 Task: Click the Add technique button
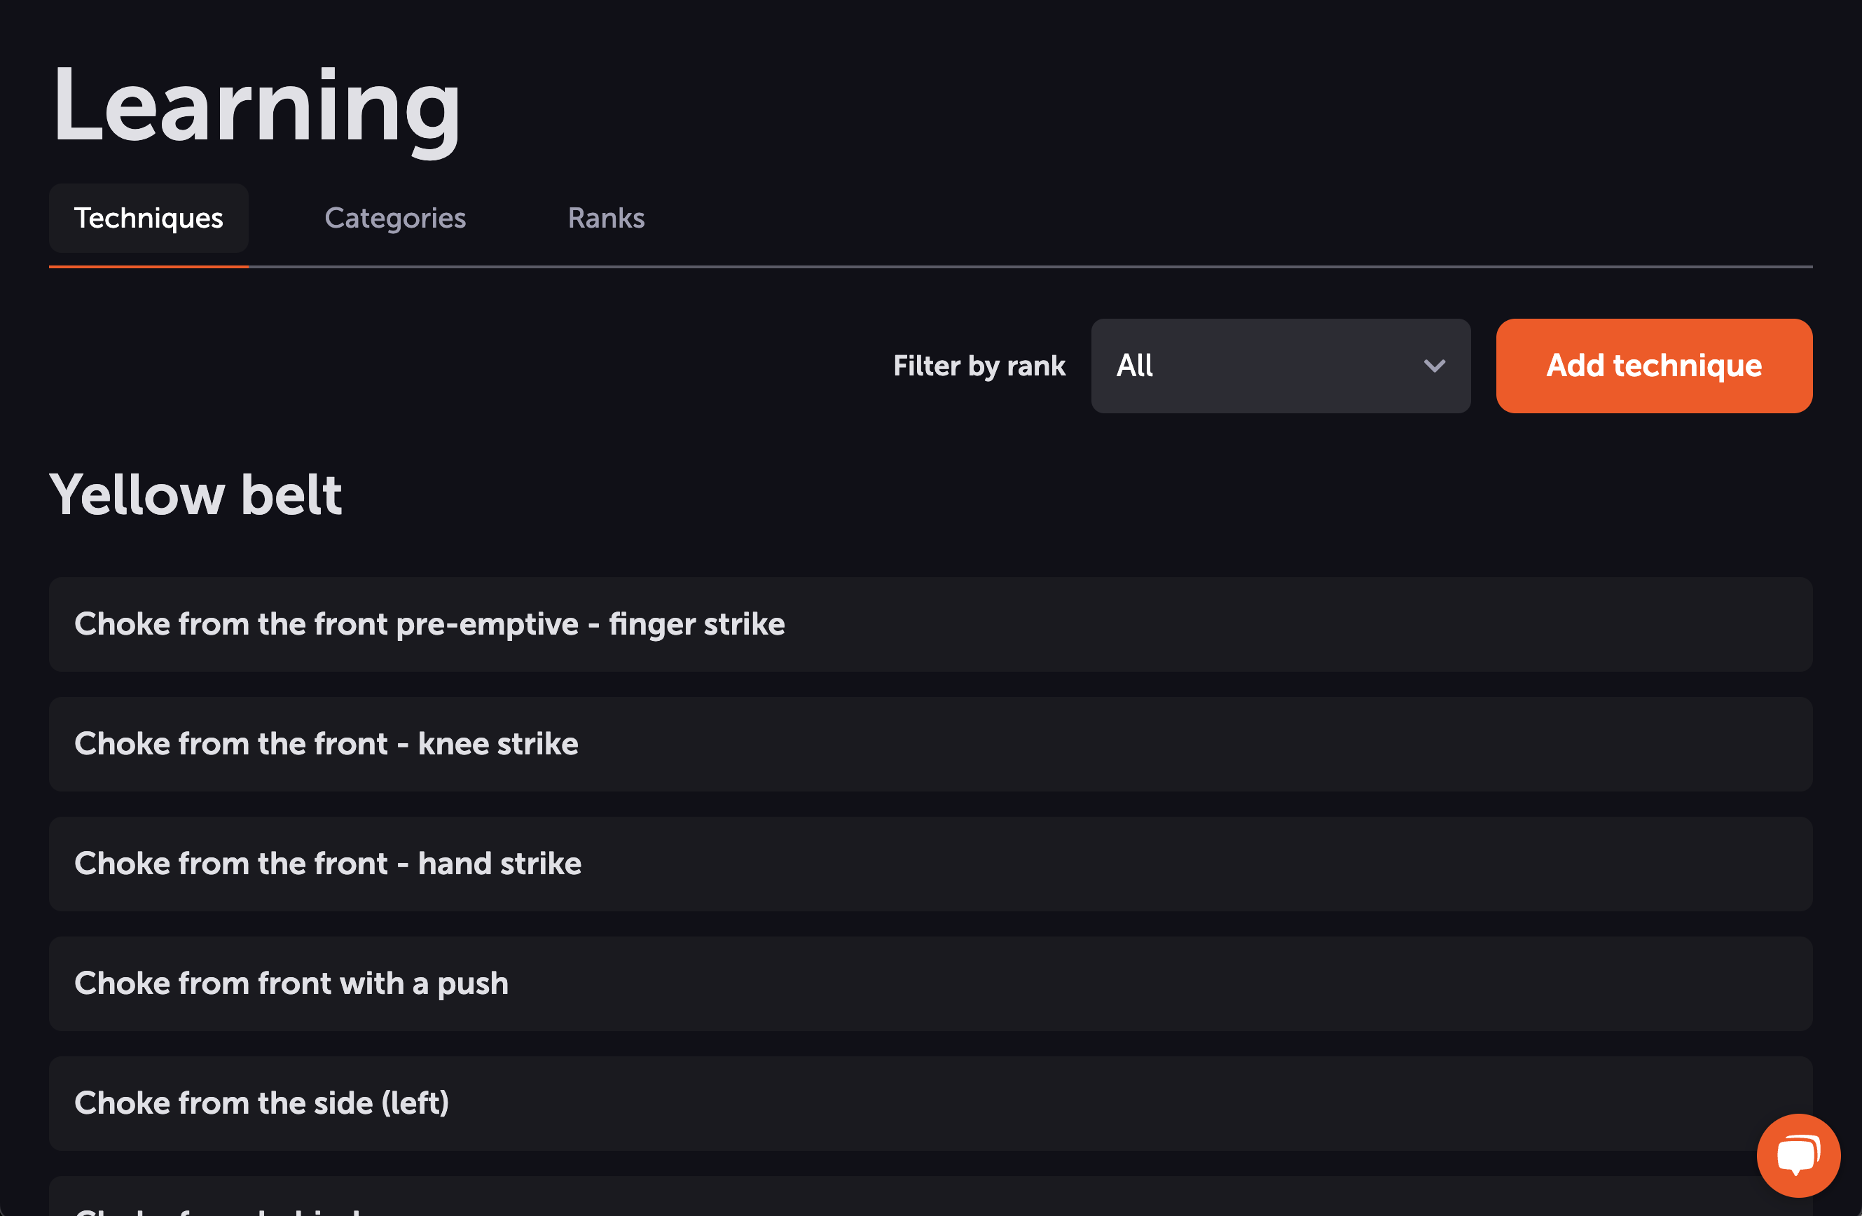(x=1654, y=366)
